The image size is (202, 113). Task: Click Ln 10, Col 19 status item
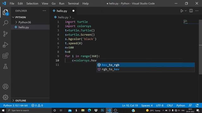pyautogui.click(x=130, y=105)
